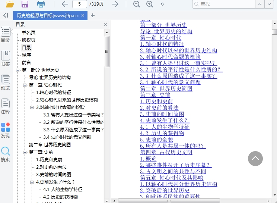Find next match with down chevron
The width and height of the screenshot is (277, 203).
click(269, 4)
